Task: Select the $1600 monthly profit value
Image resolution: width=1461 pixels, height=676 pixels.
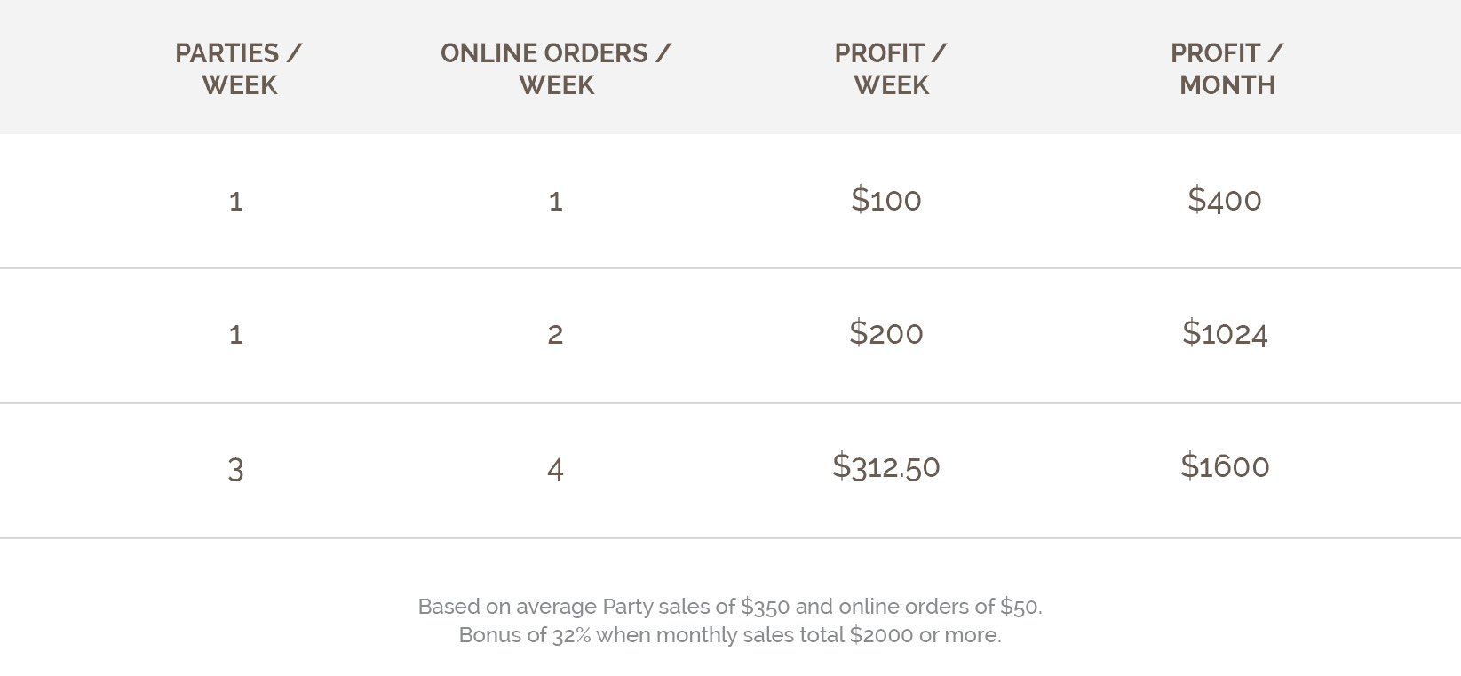Action: point(1225,466)
